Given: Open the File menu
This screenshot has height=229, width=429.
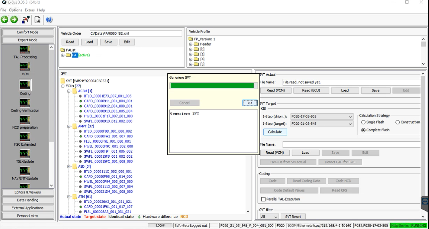Looking at the screenshot, I should [3, 10].
